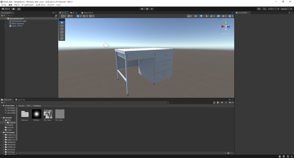Click the global search magnifier icon
The width and height of the screenshot is (294, 158).
[x=264, y=9]
